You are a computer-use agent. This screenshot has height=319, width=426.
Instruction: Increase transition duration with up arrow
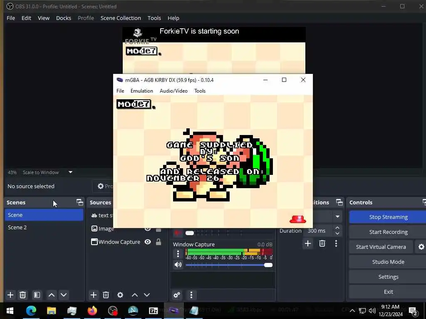click(337, 228)
